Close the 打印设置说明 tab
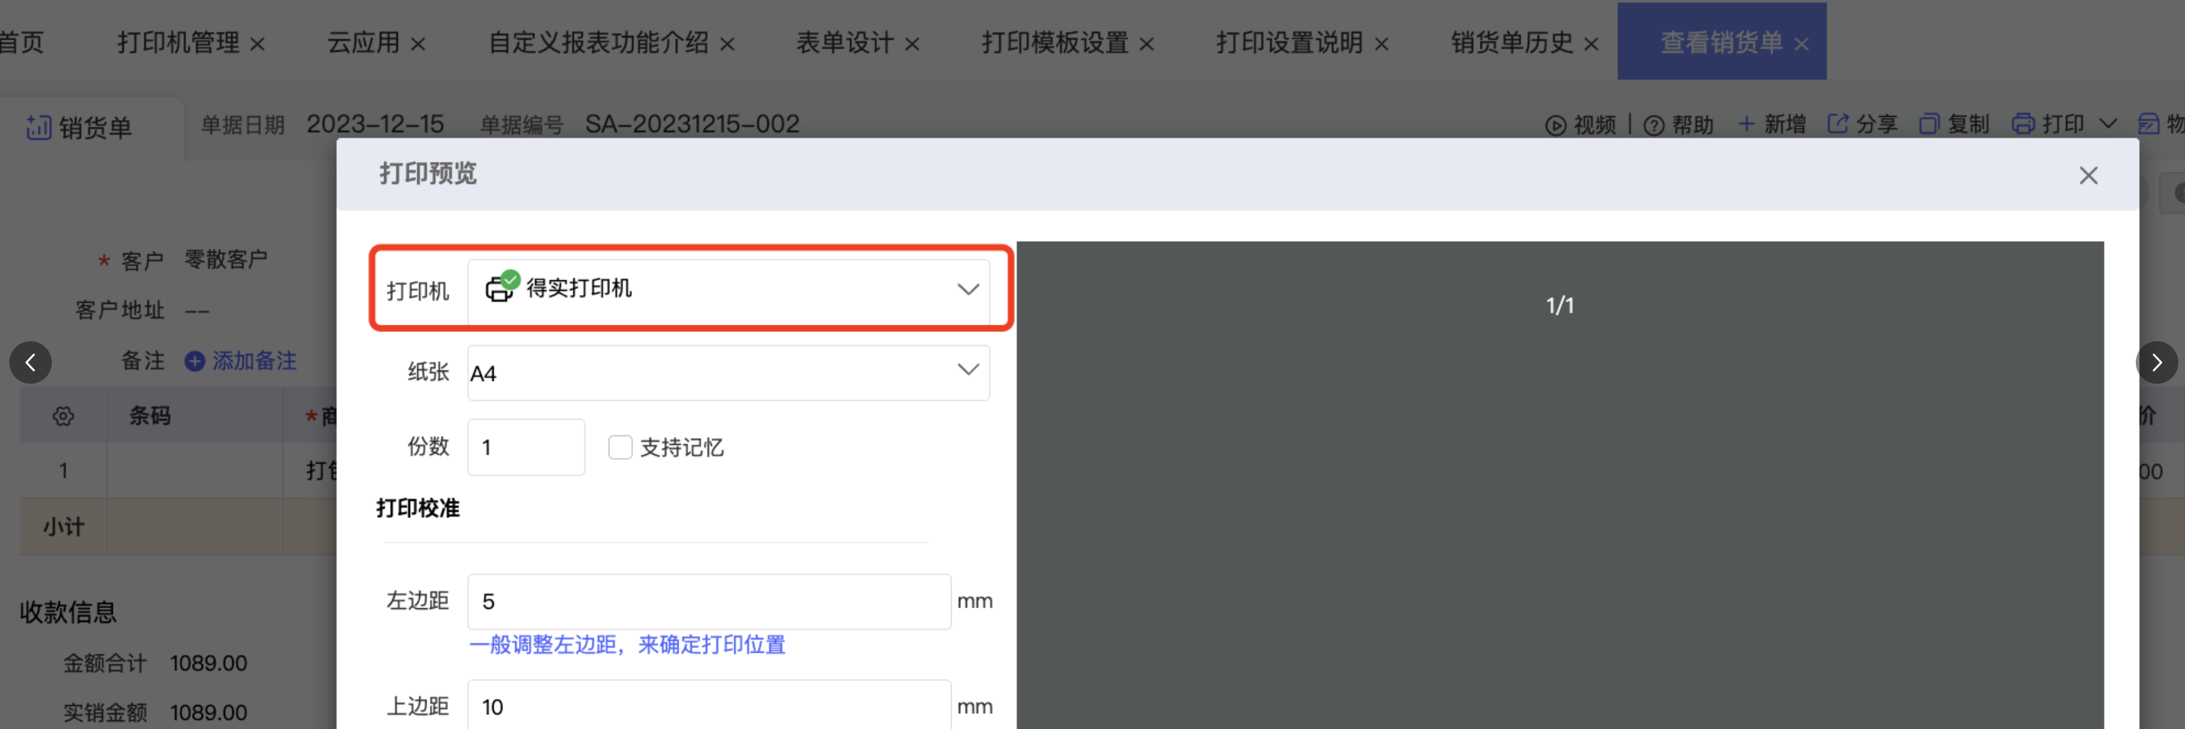Image resolution: width=2185 pixels, height=729 pixels. (1381, 44)
